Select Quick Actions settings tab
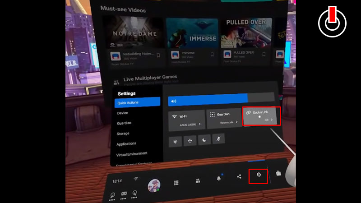361x203 pixels. point(137,102)
